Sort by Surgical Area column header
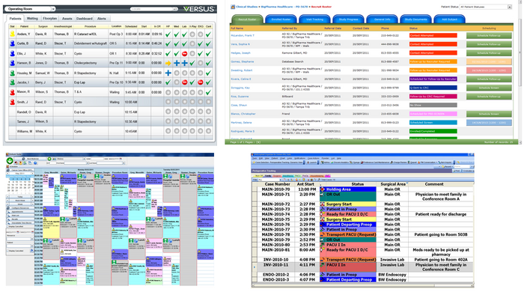Viewport: 524px width, 292px height. click(x=393, y=184)
